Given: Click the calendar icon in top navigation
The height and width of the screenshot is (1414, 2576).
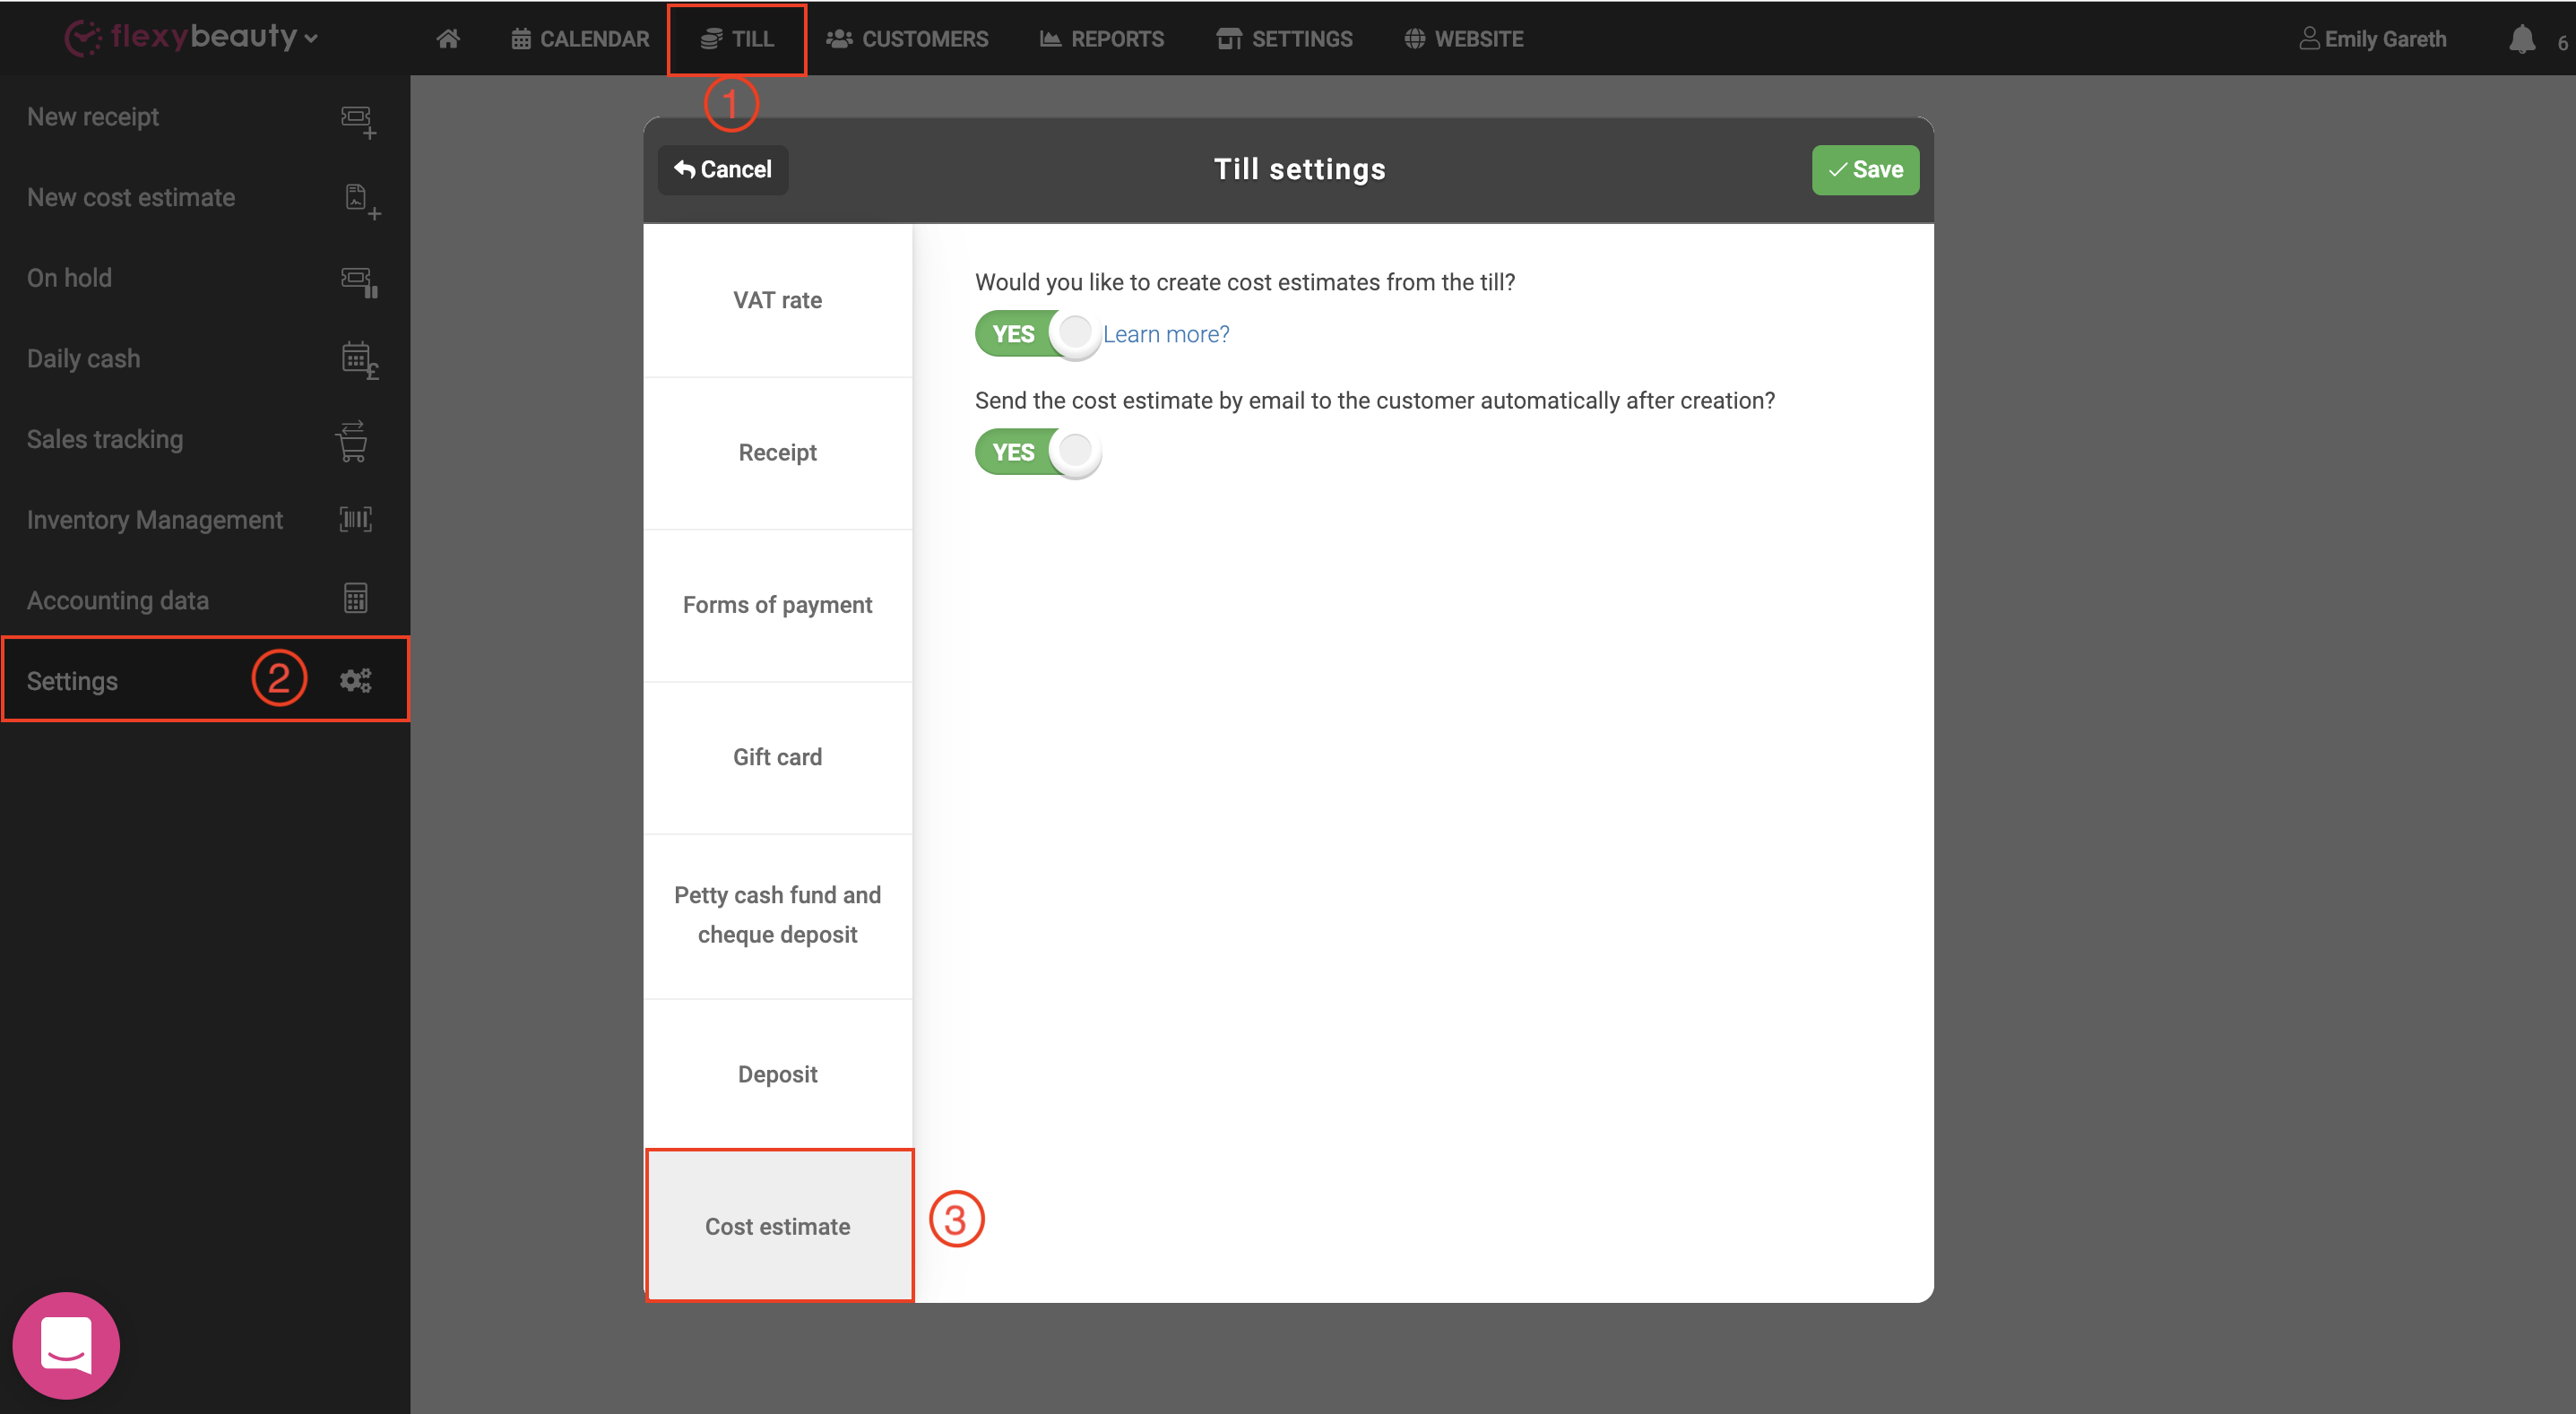Looking at the screenshot, I should 521,39.
